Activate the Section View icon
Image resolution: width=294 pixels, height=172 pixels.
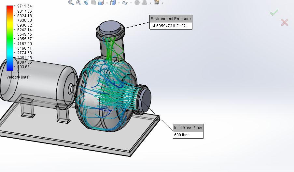(x=93, y=3)
